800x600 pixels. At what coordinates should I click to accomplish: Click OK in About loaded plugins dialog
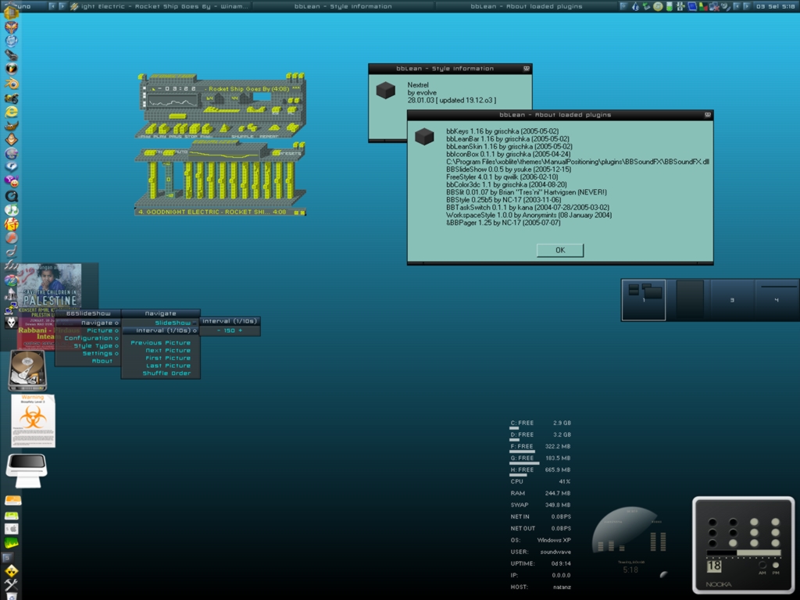coord(559,250)
